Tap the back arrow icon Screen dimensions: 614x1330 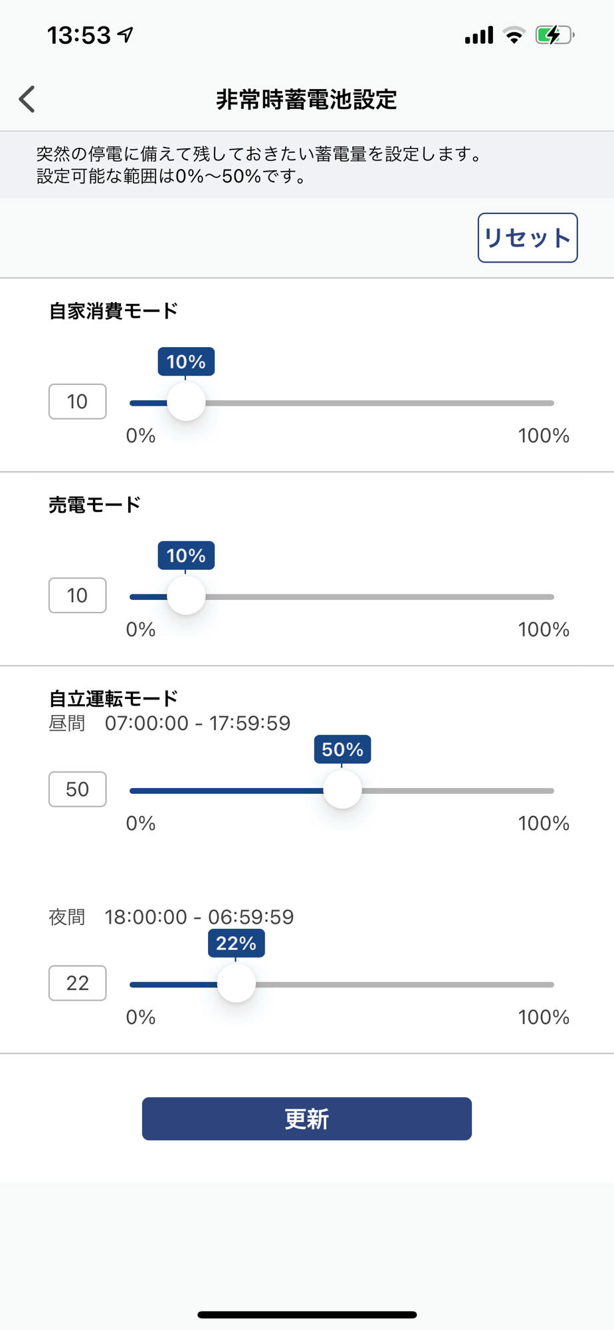click(x=27, y=100)
